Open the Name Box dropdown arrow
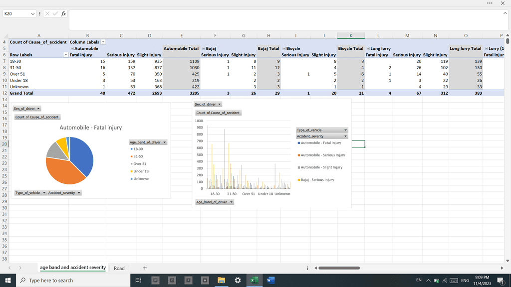Screen dimensions: 511x287 [x=32, y=13]
